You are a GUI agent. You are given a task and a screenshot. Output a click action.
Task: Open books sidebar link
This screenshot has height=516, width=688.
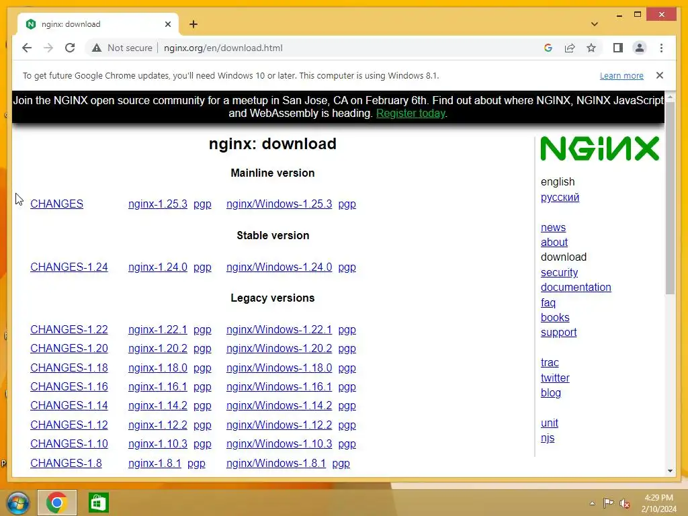click(x=555, y=317)
